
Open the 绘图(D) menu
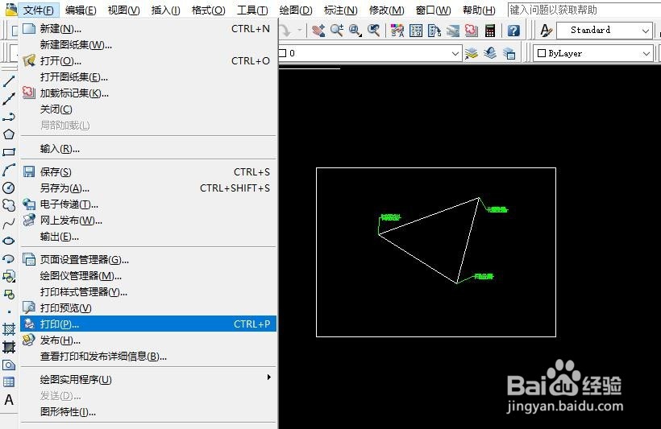click(x=296, y=10)
